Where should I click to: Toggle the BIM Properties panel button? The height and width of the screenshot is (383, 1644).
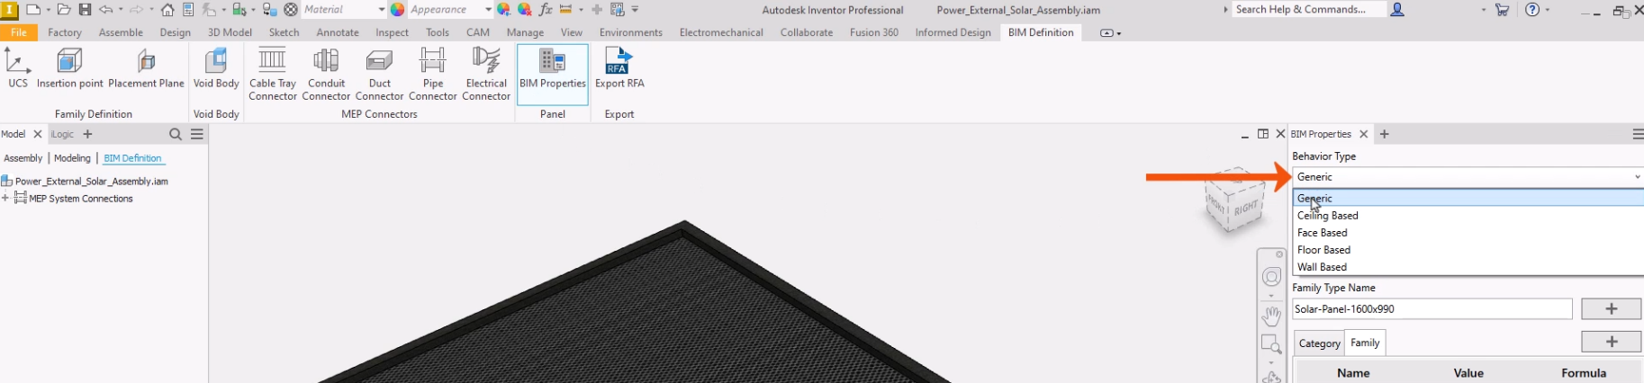click(552, 68)
